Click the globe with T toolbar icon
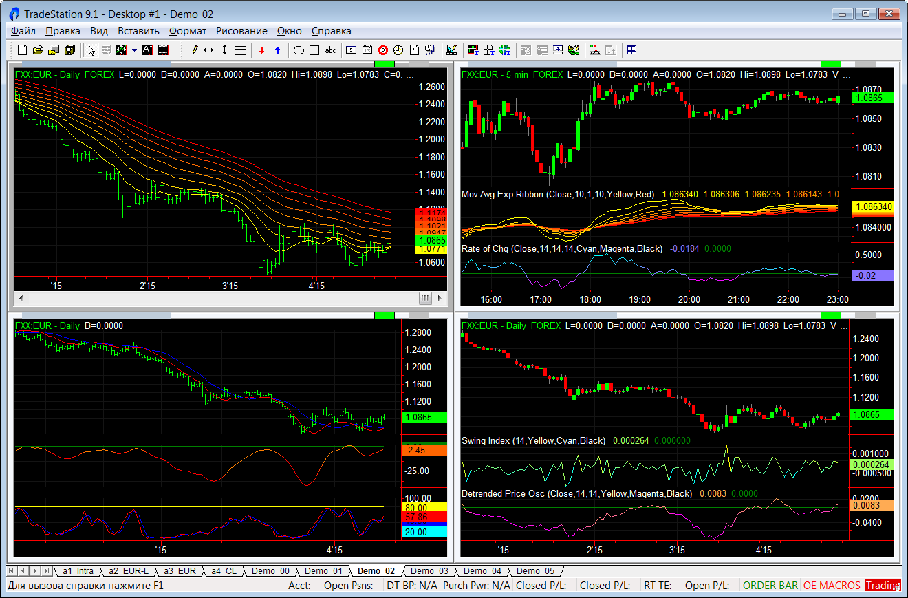This screenshot has height=598, width=908. 505,50
